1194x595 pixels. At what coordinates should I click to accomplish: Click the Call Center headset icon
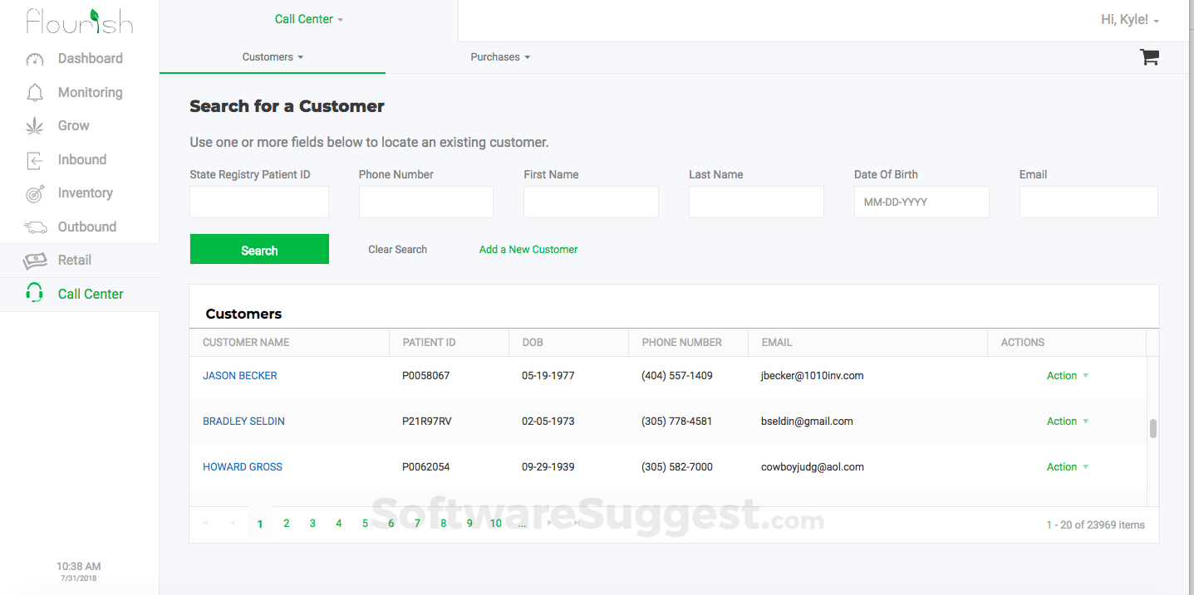point(34,294)
